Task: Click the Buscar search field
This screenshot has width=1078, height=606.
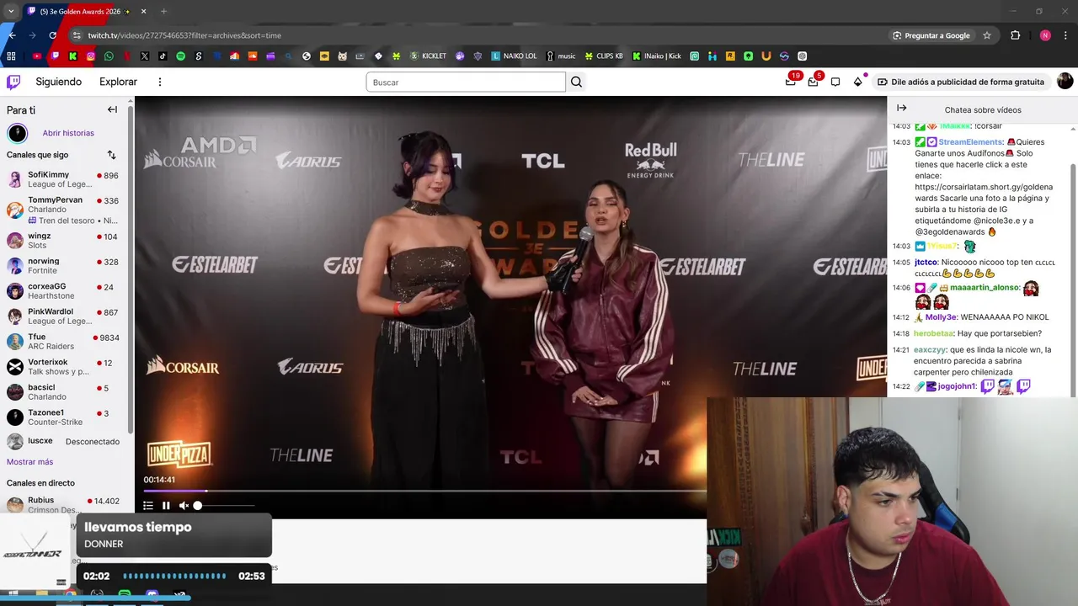Action: 466,82
